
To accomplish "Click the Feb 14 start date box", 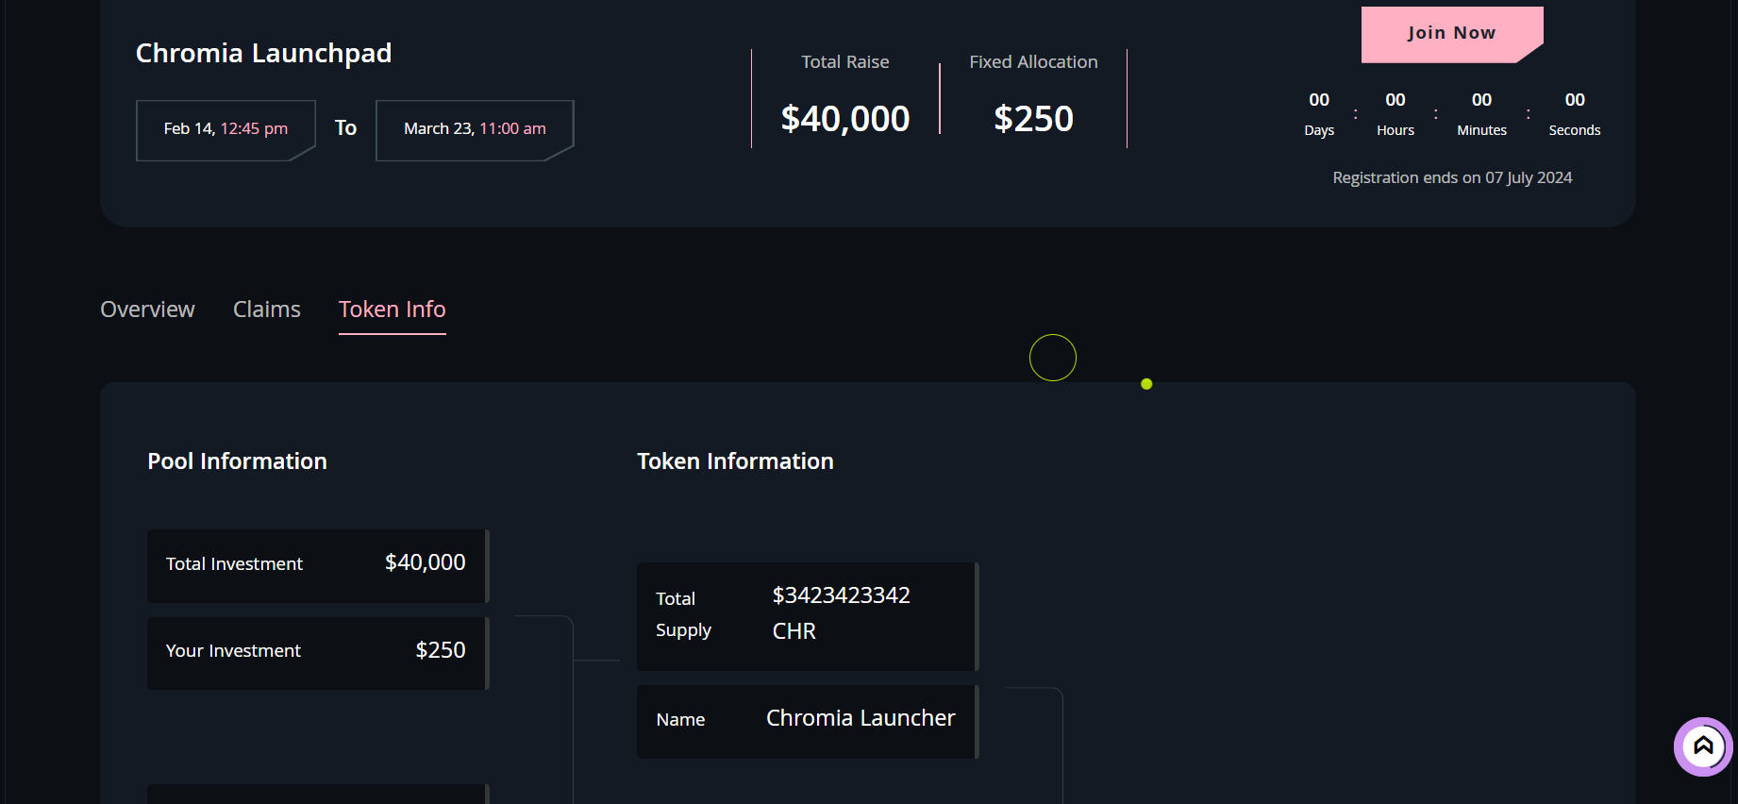I will click(x=226, y=129).
